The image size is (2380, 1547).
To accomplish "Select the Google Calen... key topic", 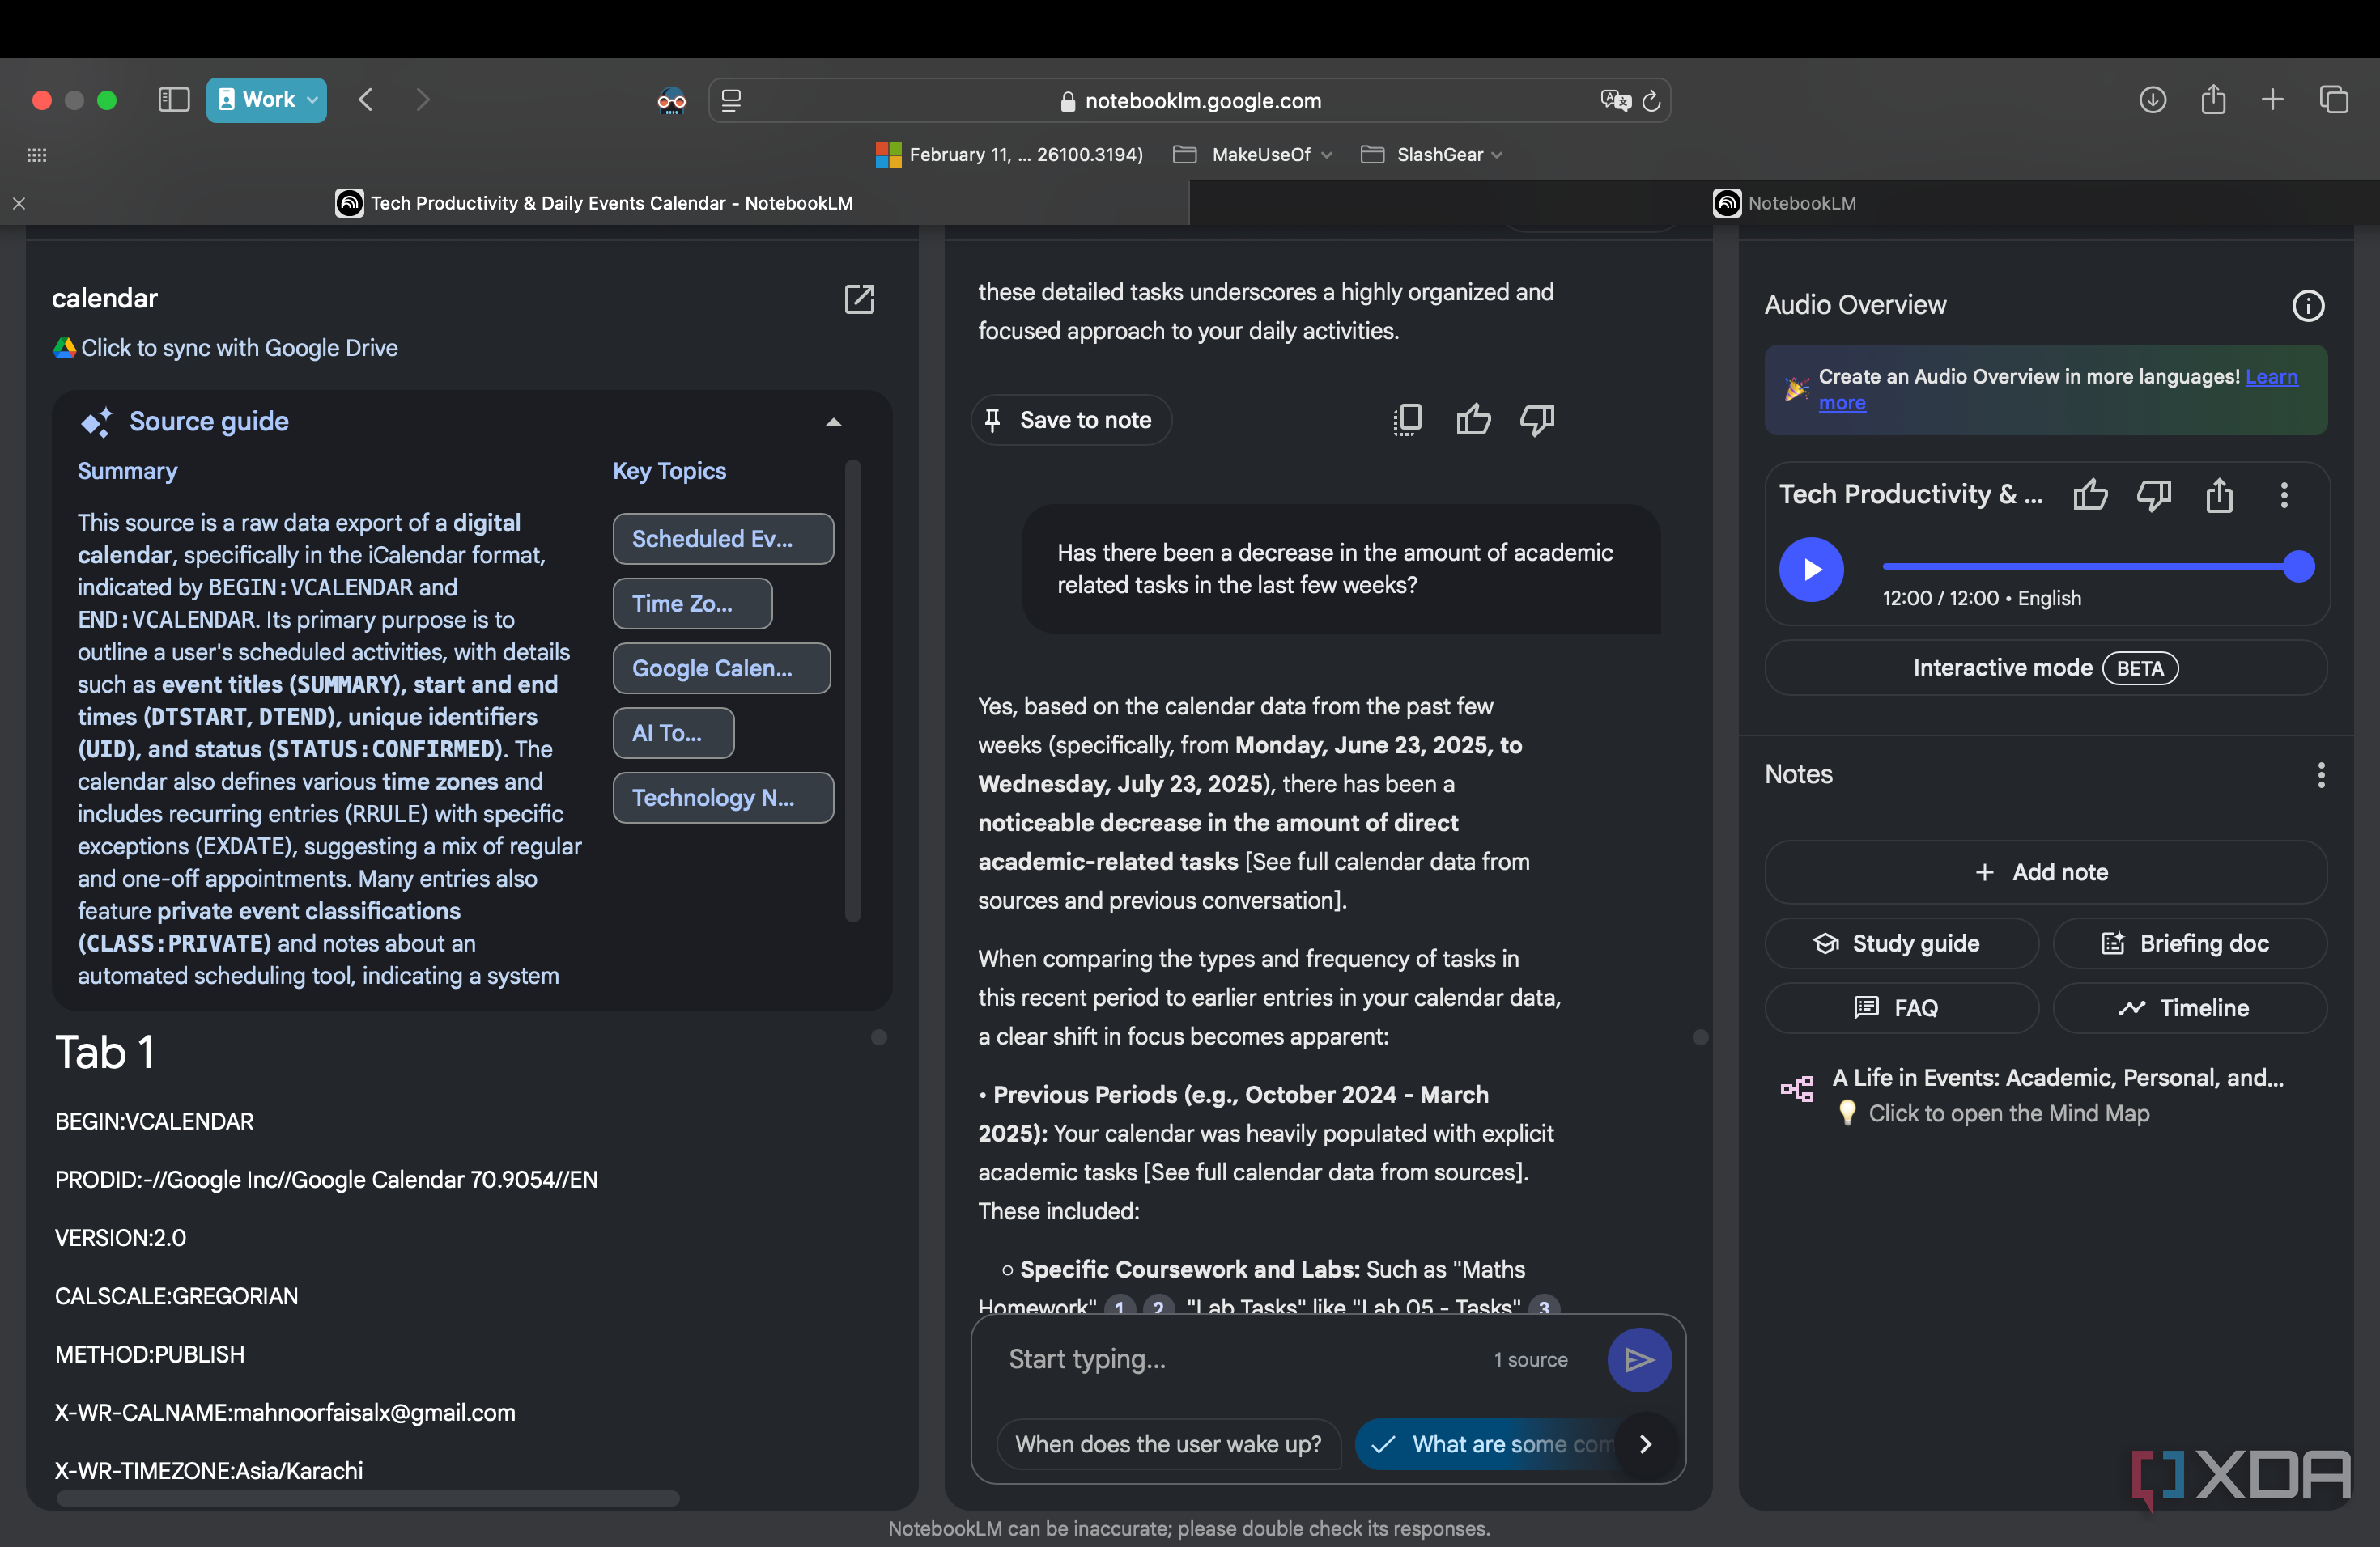I will click(721, 668).
